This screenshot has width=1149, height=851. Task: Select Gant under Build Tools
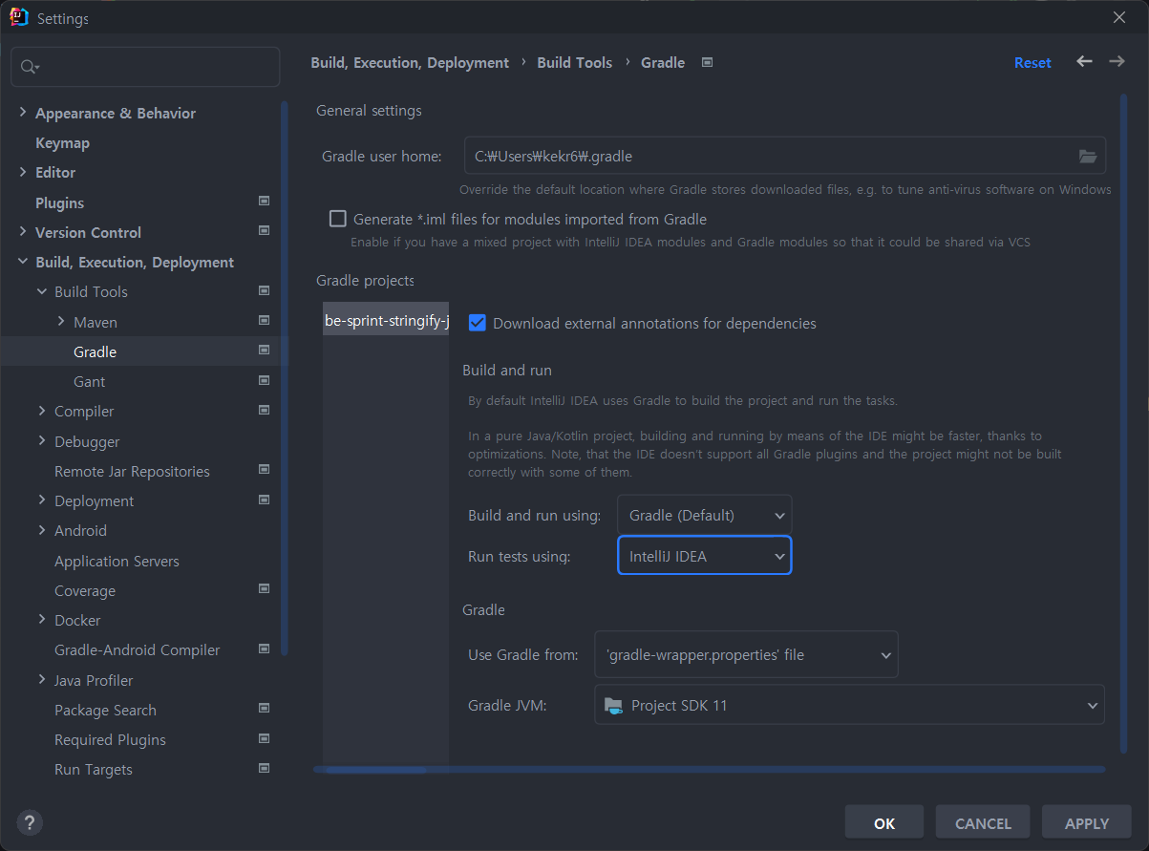click(89, 381)
